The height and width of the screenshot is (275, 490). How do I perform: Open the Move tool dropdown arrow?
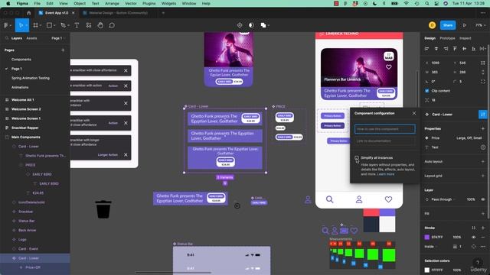coord(27,25)
